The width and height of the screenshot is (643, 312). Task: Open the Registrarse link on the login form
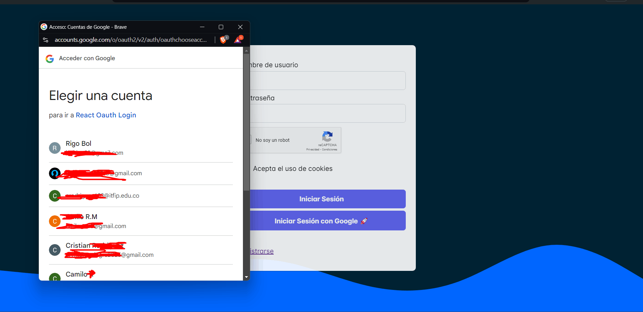point(262,251)
